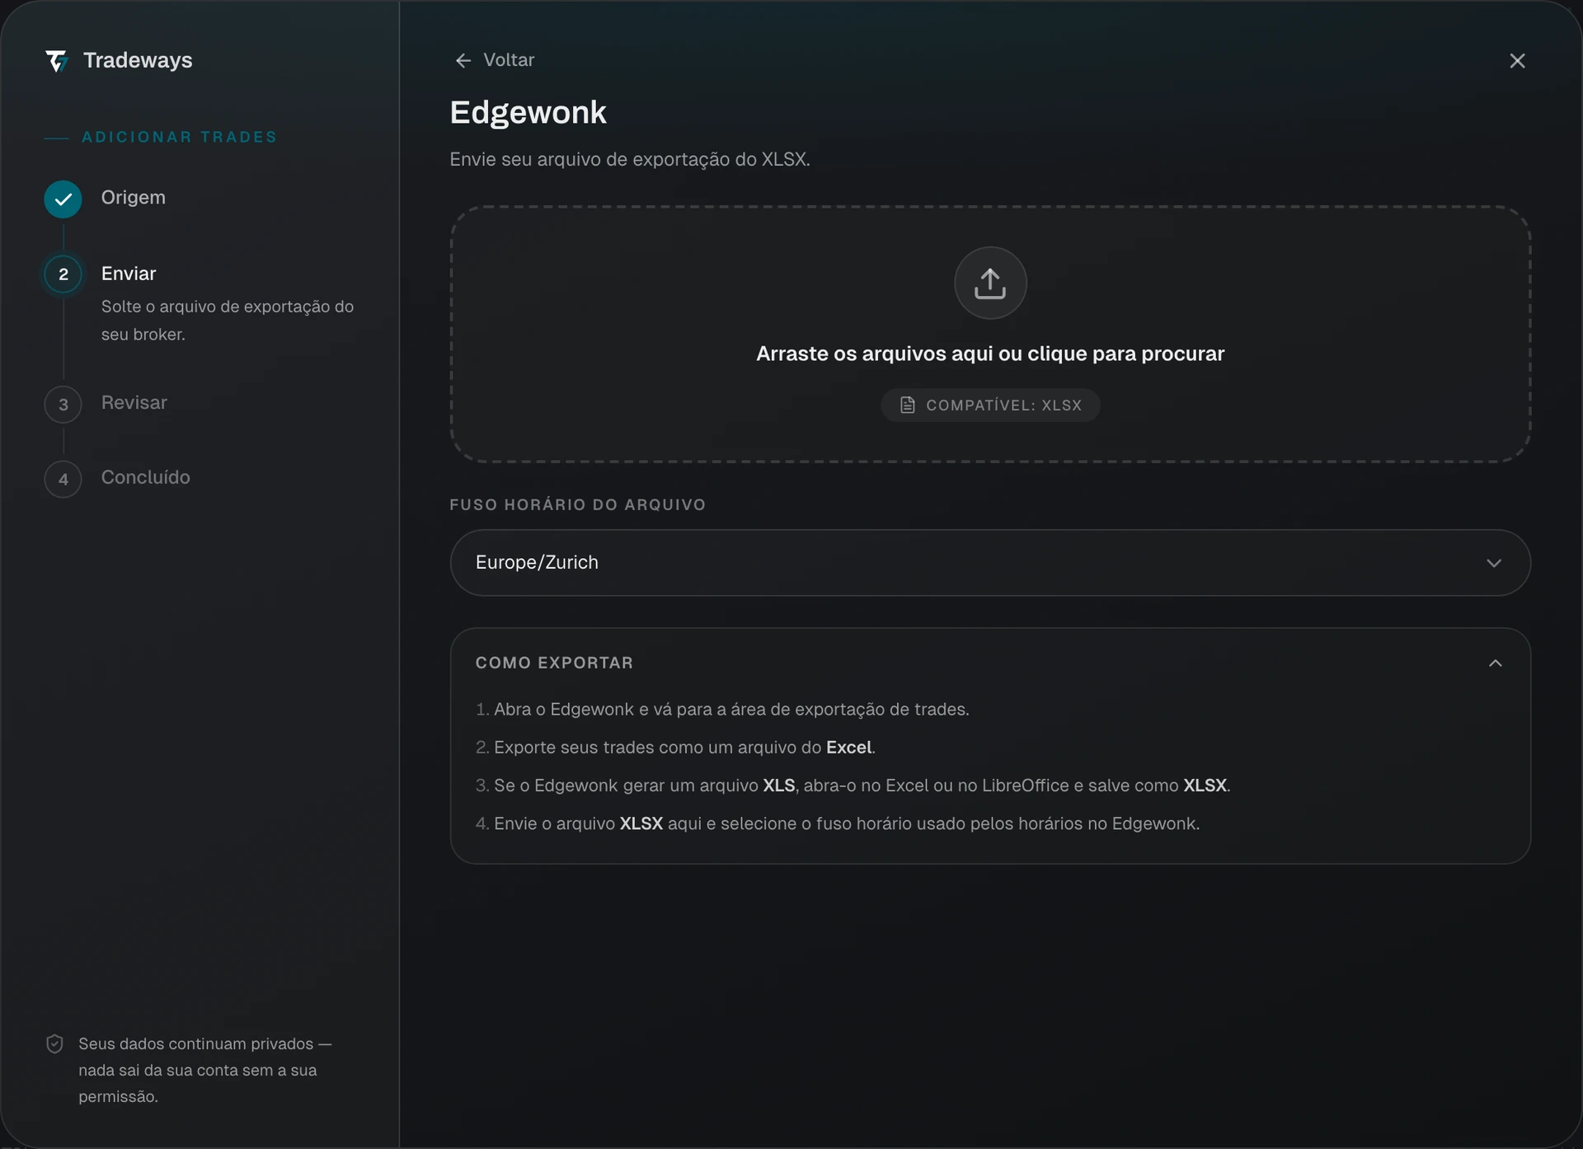1583x1149 pixels.
Task: Close the import dialog with X
Action: click(x=1517, y=61)
